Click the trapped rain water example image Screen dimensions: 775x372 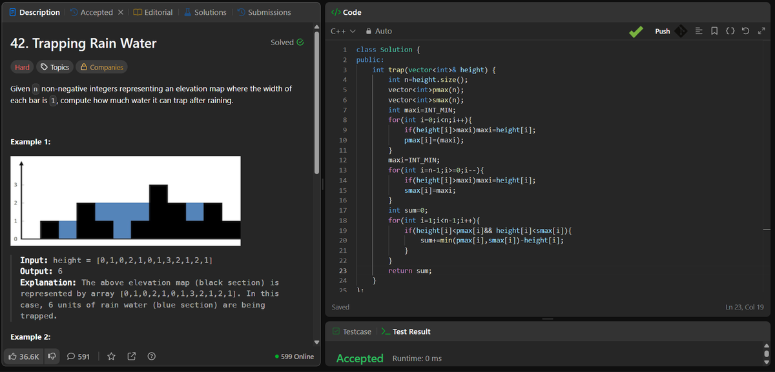(126, 201)
